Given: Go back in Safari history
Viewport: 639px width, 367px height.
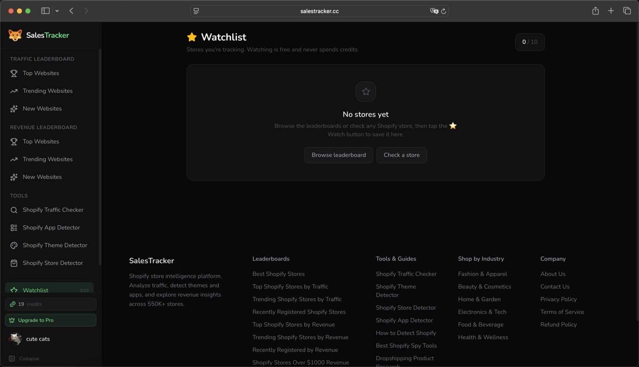Looking at the screenshot, I should [x=71, y=11].
